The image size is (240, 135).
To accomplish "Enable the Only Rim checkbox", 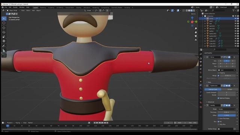I will pos(218,124).
